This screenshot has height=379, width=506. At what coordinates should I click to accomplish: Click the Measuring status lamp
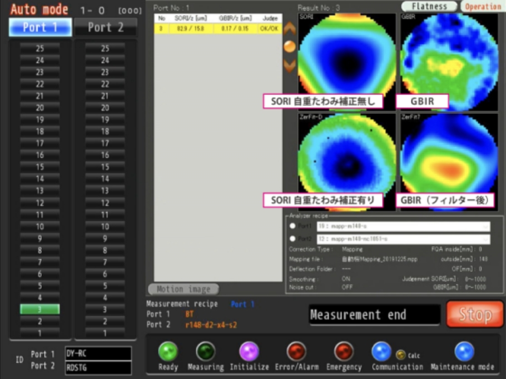[x=205, y=351]
